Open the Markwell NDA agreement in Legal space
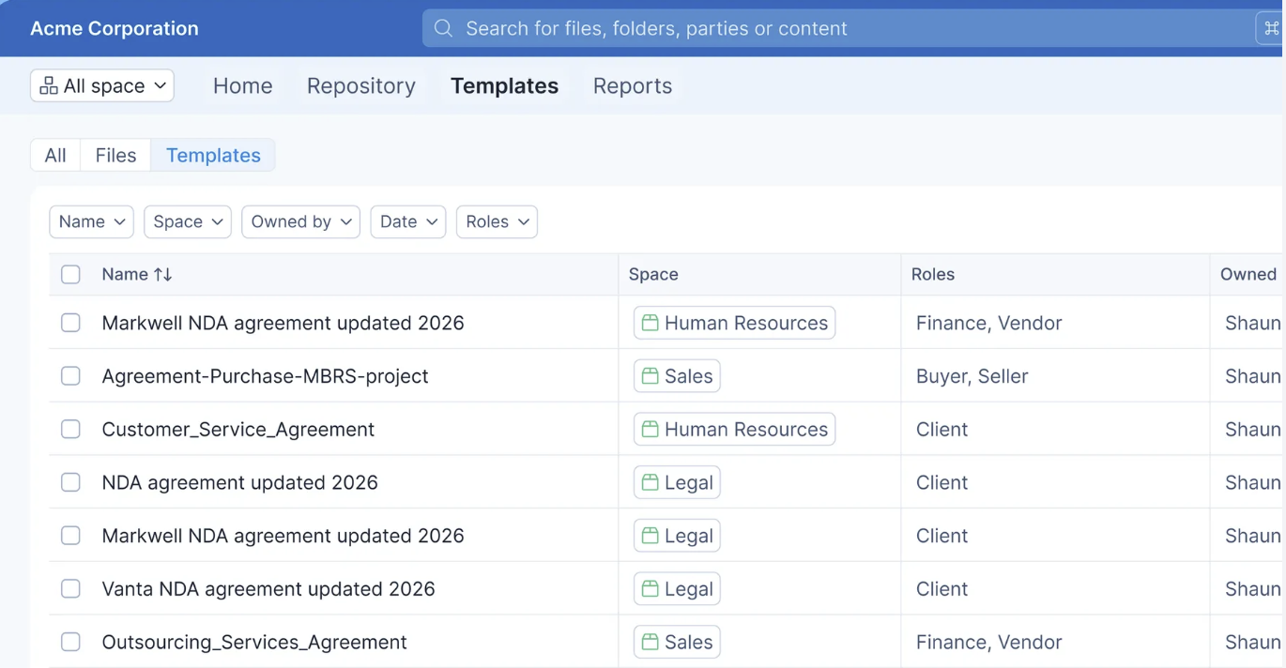This screenshot has height=668, width=1286. pos(283,536)
